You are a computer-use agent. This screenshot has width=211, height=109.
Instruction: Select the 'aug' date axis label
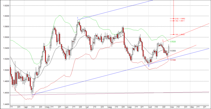110,107
